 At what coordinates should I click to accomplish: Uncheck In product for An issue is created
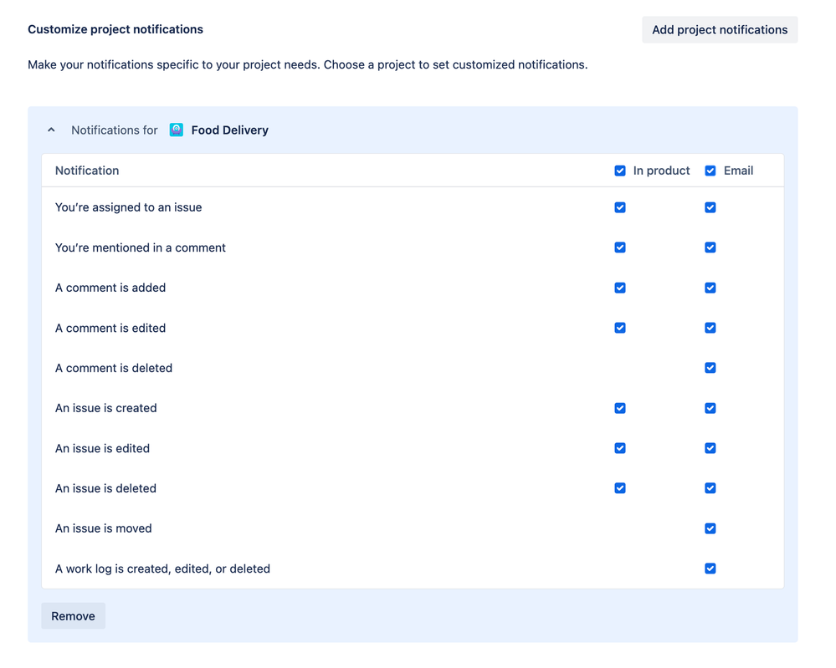pos(620,408)
